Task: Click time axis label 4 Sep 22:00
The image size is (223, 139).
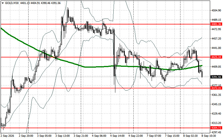Action: (136, 136)
